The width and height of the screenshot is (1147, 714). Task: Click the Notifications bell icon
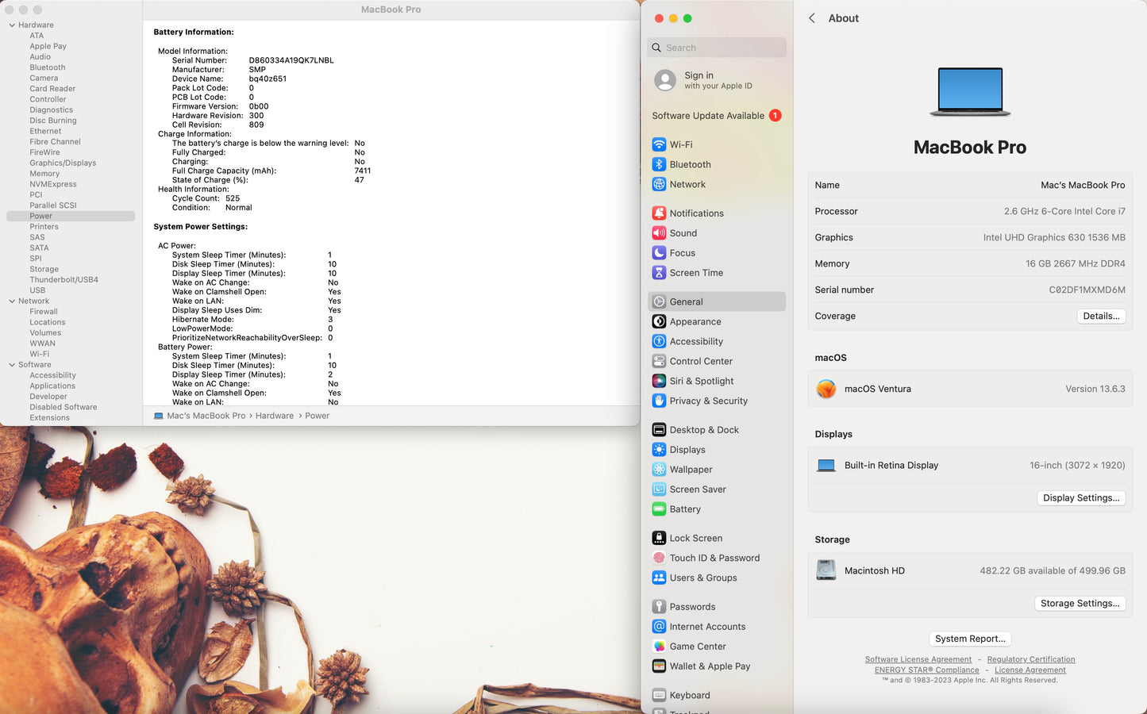pos(659,213)
